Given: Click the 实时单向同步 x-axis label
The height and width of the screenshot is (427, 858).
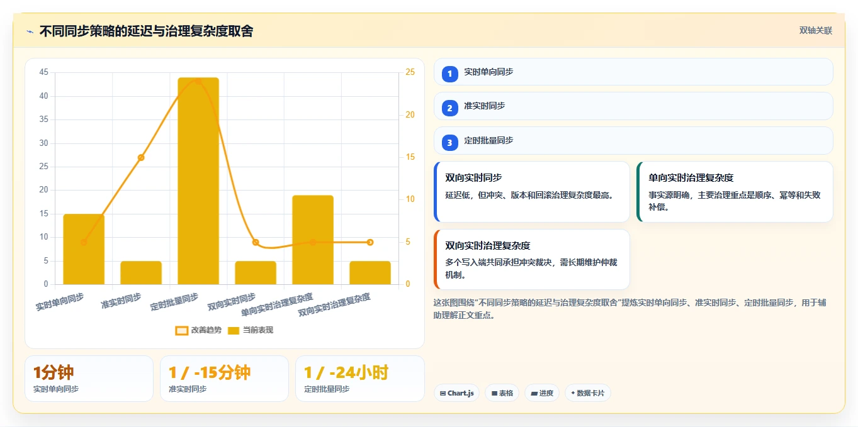Looking at the screenshot, I should click(x=60, y=302).
